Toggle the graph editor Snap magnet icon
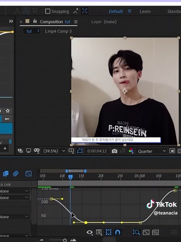 pyautogui.click(x=118, y=232)
